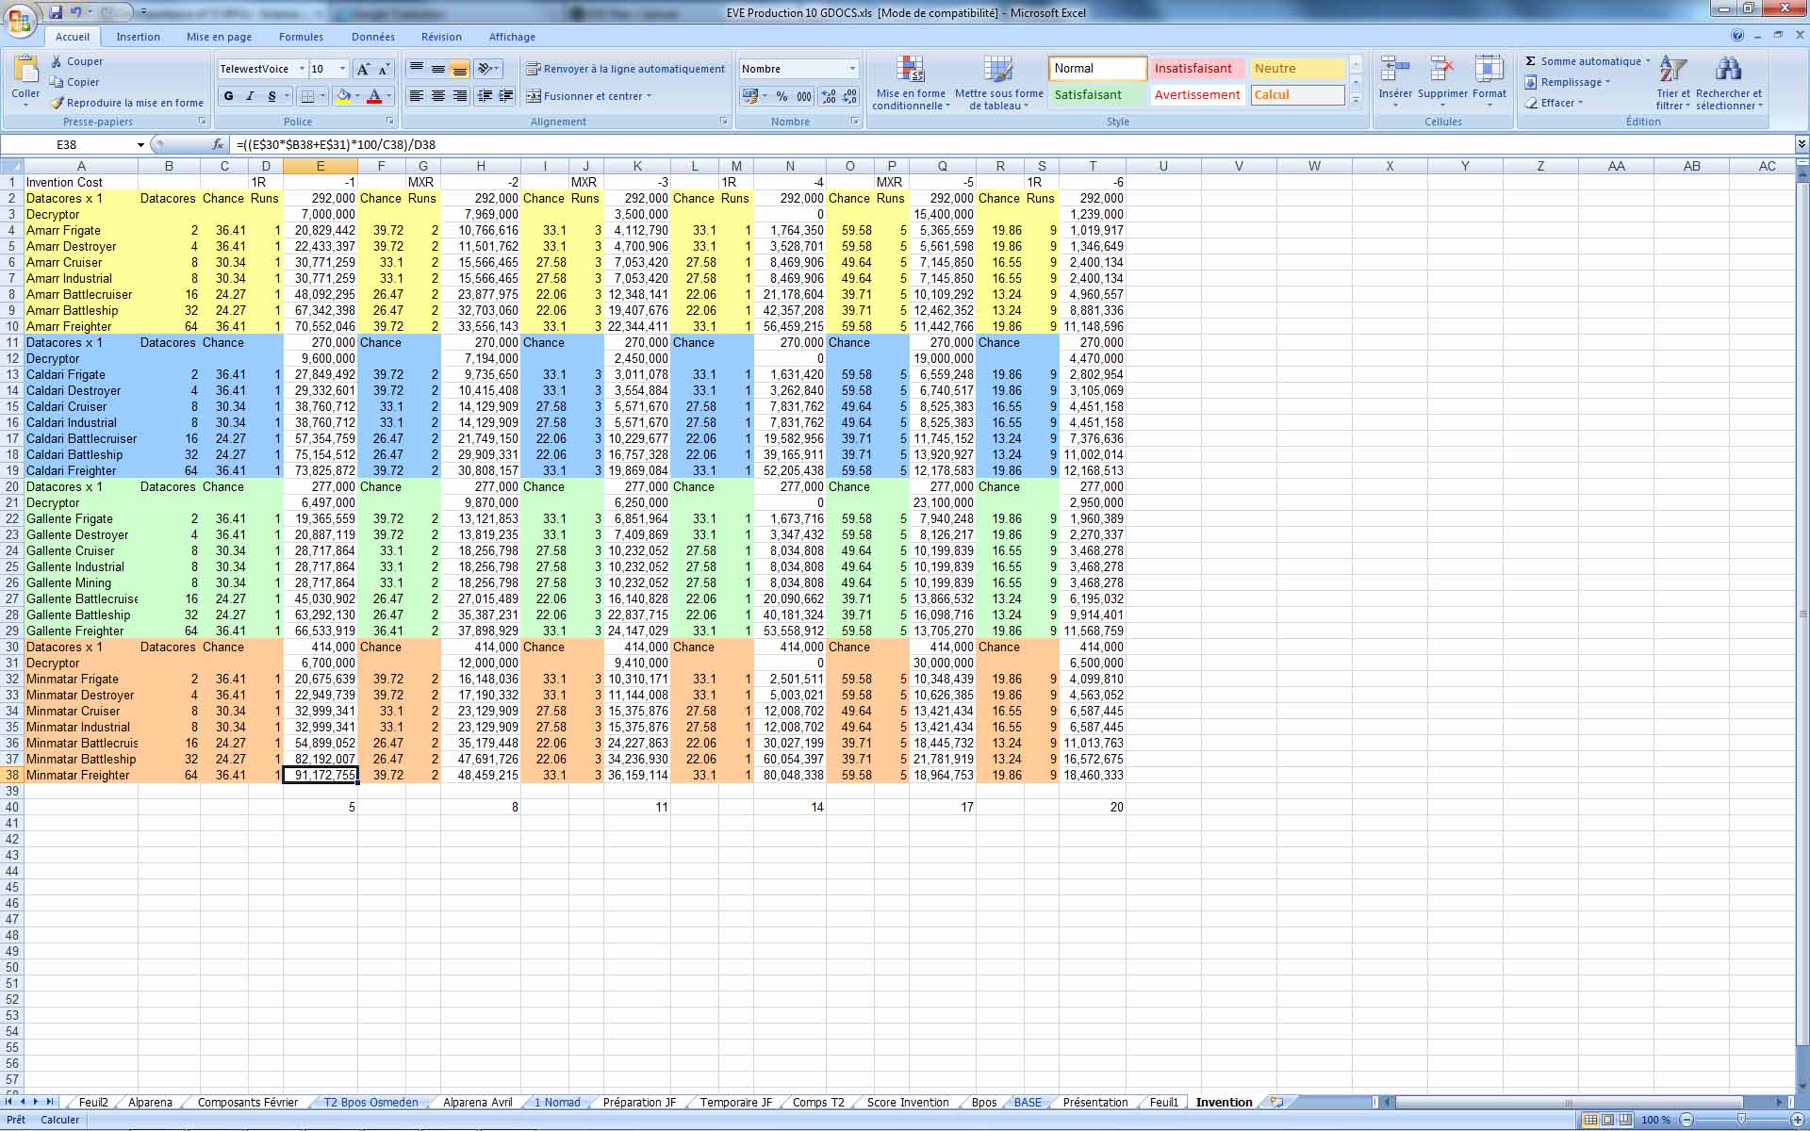Viewport: 1810px width, 1131px height.
Task: Expand the Nombre number format dropdown
Action: pyautogui.click(x=852, y=69)
